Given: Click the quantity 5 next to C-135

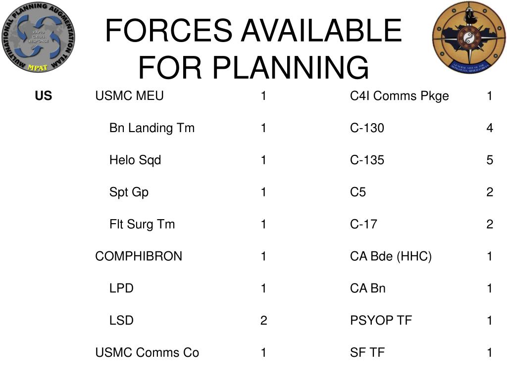Looking at the screenshot, I should coord(490,160).
